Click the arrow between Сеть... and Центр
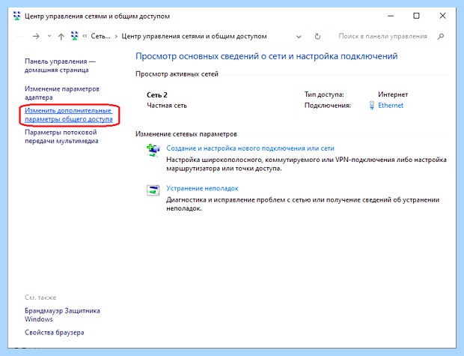This screenshot has height=356, width=464. 116,37
